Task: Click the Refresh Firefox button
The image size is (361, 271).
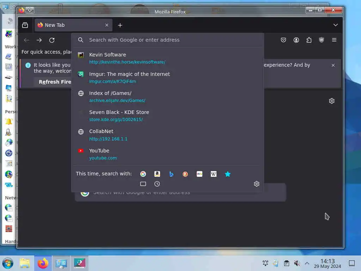Action: 55,82
